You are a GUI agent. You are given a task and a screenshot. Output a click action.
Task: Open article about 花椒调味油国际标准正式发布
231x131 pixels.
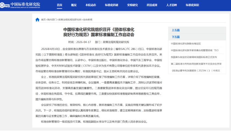(194, 57)
